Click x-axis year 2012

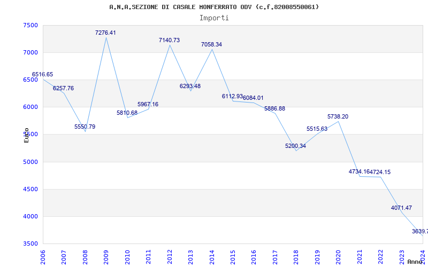coord(169,257)
